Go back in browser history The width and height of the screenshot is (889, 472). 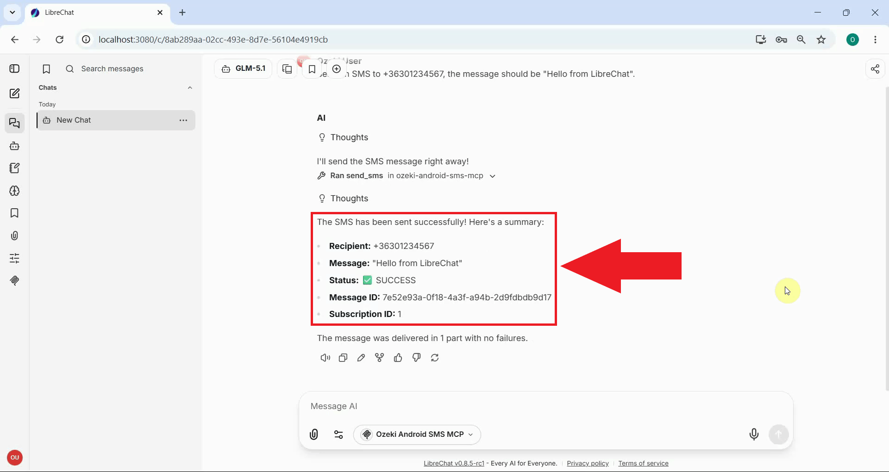15,40
